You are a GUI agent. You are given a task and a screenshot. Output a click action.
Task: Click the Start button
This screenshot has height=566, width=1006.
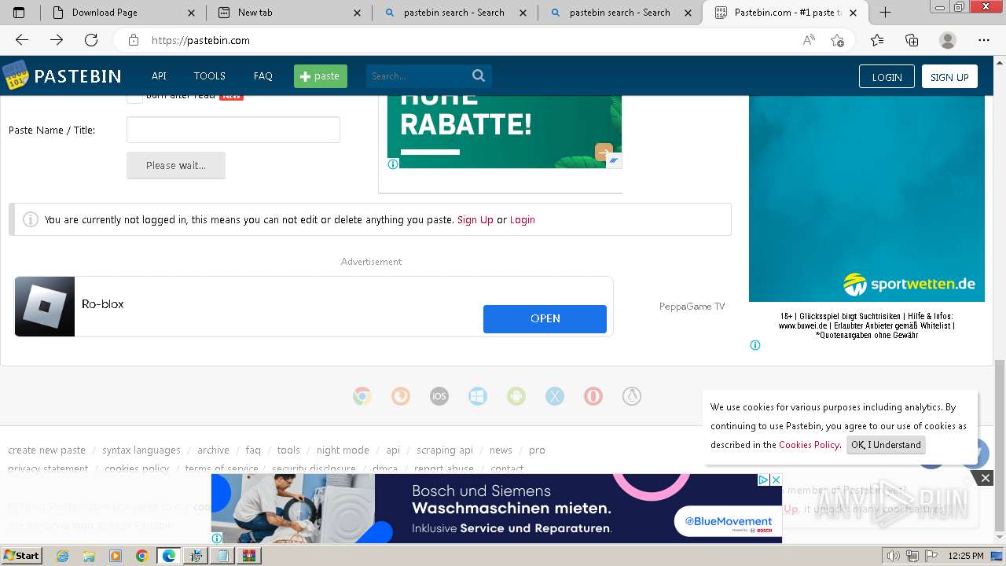[21, 556]
